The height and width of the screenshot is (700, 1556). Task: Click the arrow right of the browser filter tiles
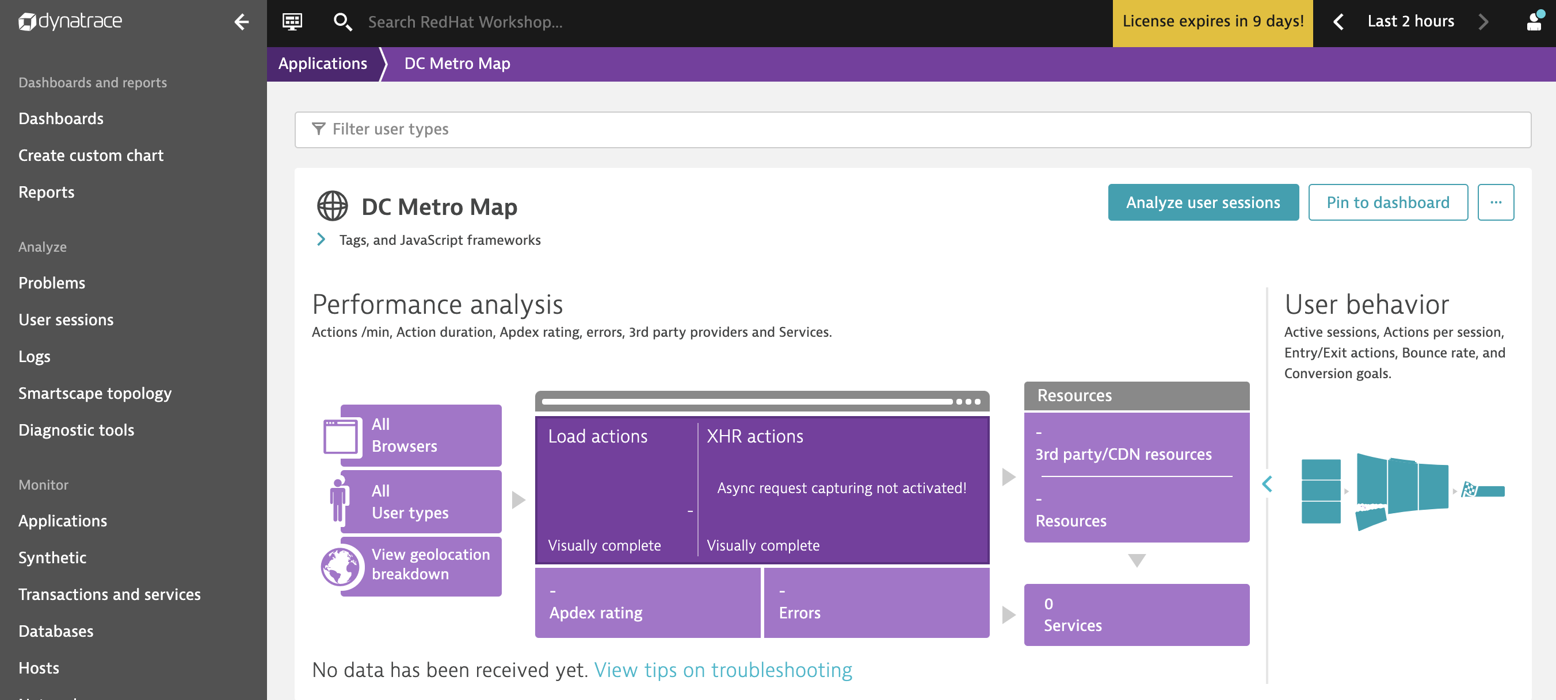click(518, 499)
